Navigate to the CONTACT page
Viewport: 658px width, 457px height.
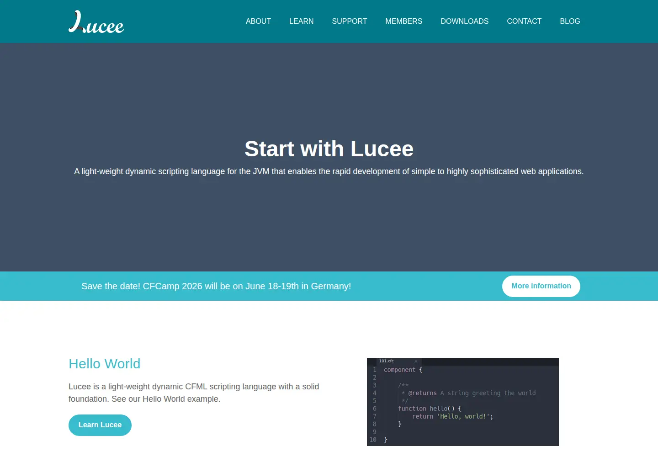524,21
